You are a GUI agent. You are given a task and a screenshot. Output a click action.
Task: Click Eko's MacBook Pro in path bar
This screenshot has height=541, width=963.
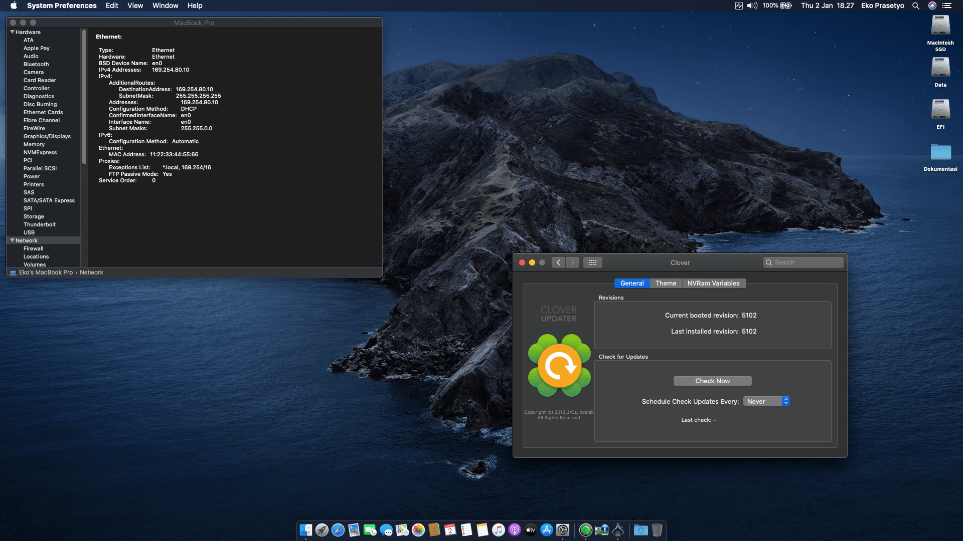(x=46, y=273)
